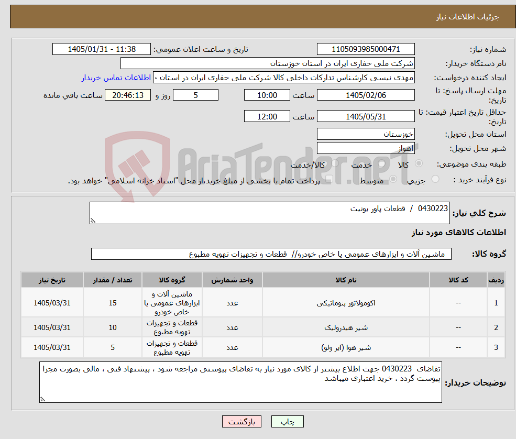Select the کالا radio button
Viewport: 516px width, 439px height.
click(419, 163)
